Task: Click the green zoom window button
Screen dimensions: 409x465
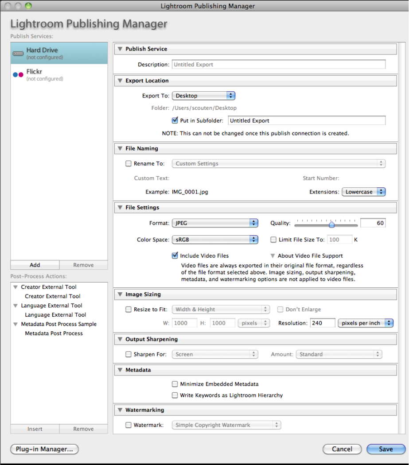Action: pos(28,6)
